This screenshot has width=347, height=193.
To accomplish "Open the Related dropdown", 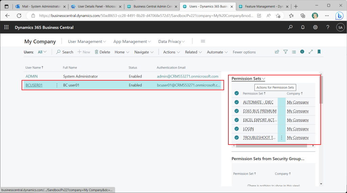I will pos(193,52).
